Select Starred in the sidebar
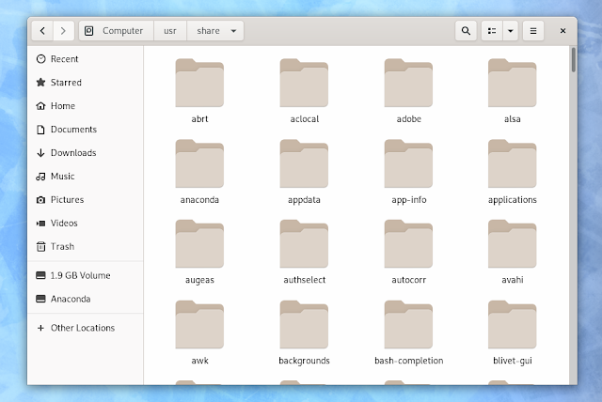The width and height of the screenshot is (602, 402). click(66, 83)
